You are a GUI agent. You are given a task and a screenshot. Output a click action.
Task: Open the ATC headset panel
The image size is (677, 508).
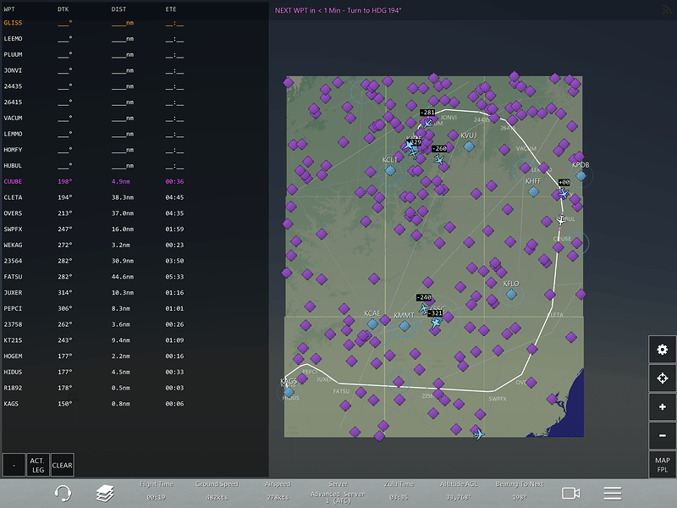click(x=63, y=493)
